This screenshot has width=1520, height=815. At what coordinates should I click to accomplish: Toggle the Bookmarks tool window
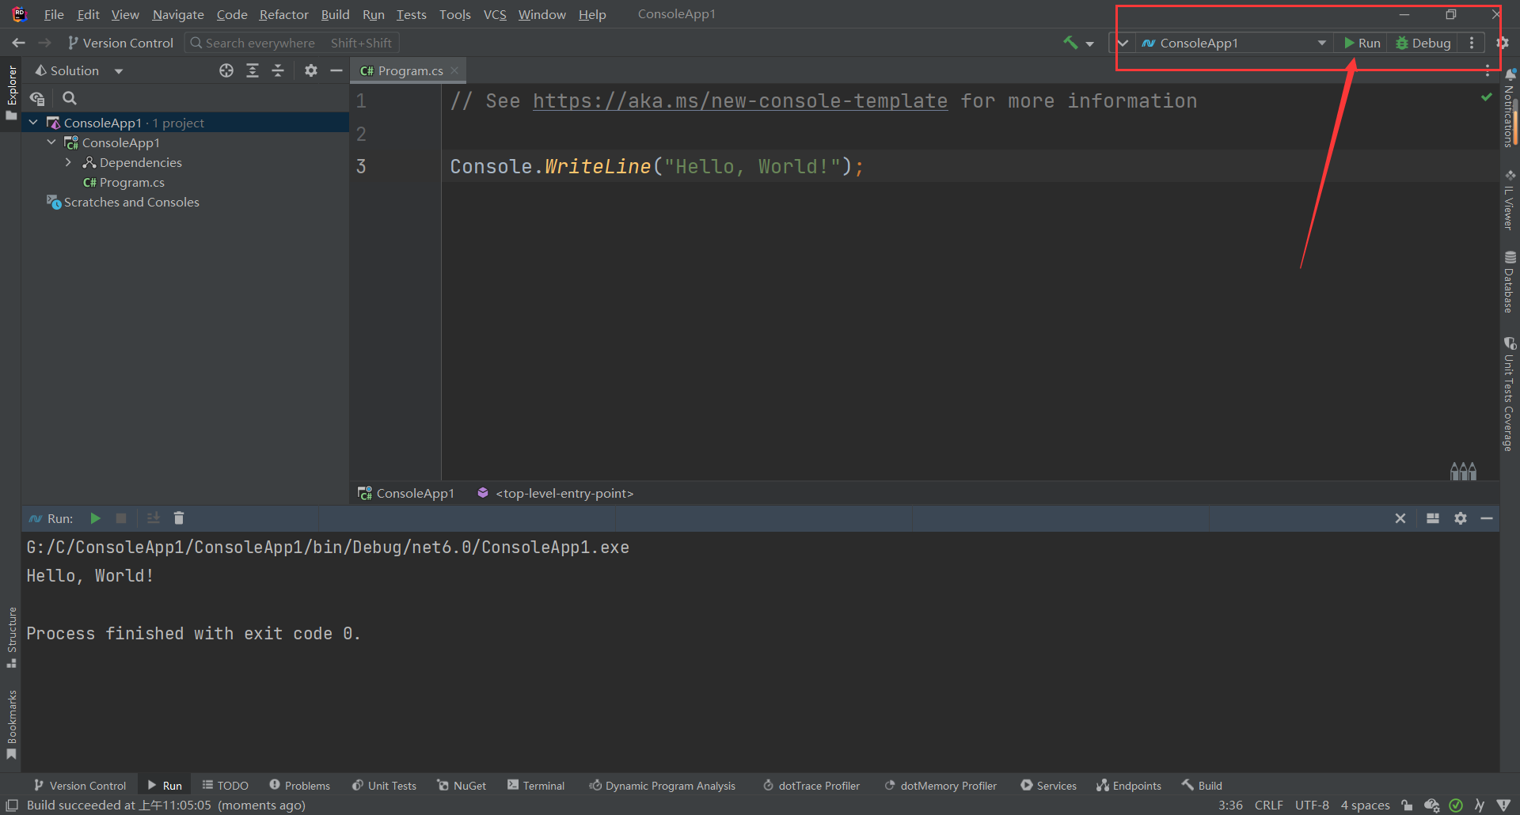(x=11, y=725)
